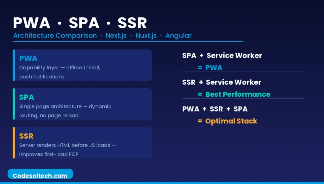324x184 pixels.
Task: Expand the PWA capability card
Action: [82, 65]
